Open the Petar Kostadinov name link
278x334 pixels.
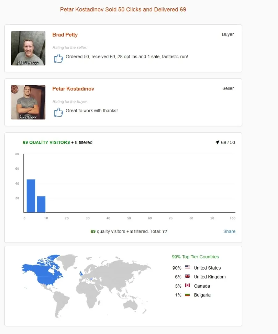73,89
